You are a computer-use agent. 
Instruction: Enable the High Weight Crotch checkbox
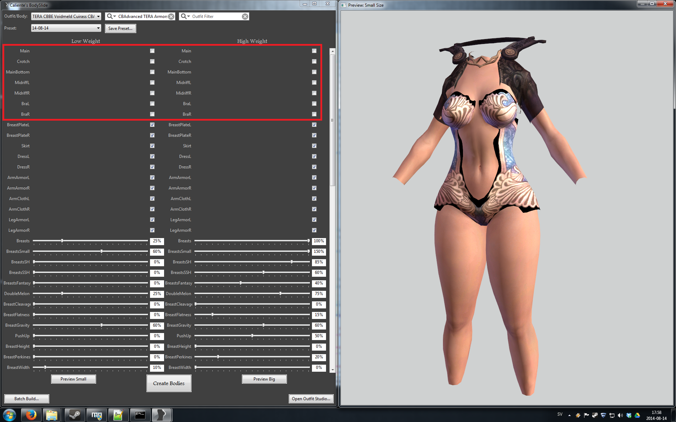click(x=314, y=62)
